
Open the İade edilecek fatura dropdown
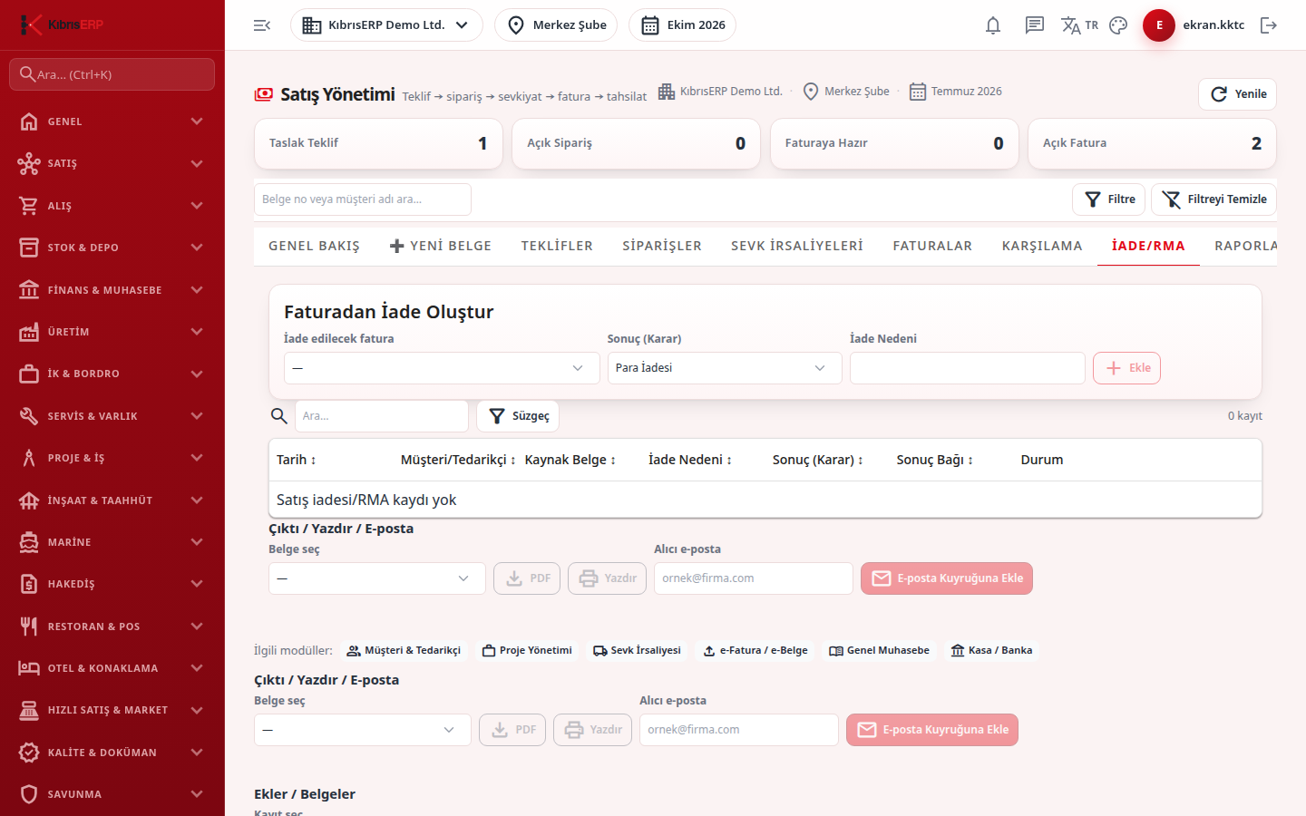[442, 368]
